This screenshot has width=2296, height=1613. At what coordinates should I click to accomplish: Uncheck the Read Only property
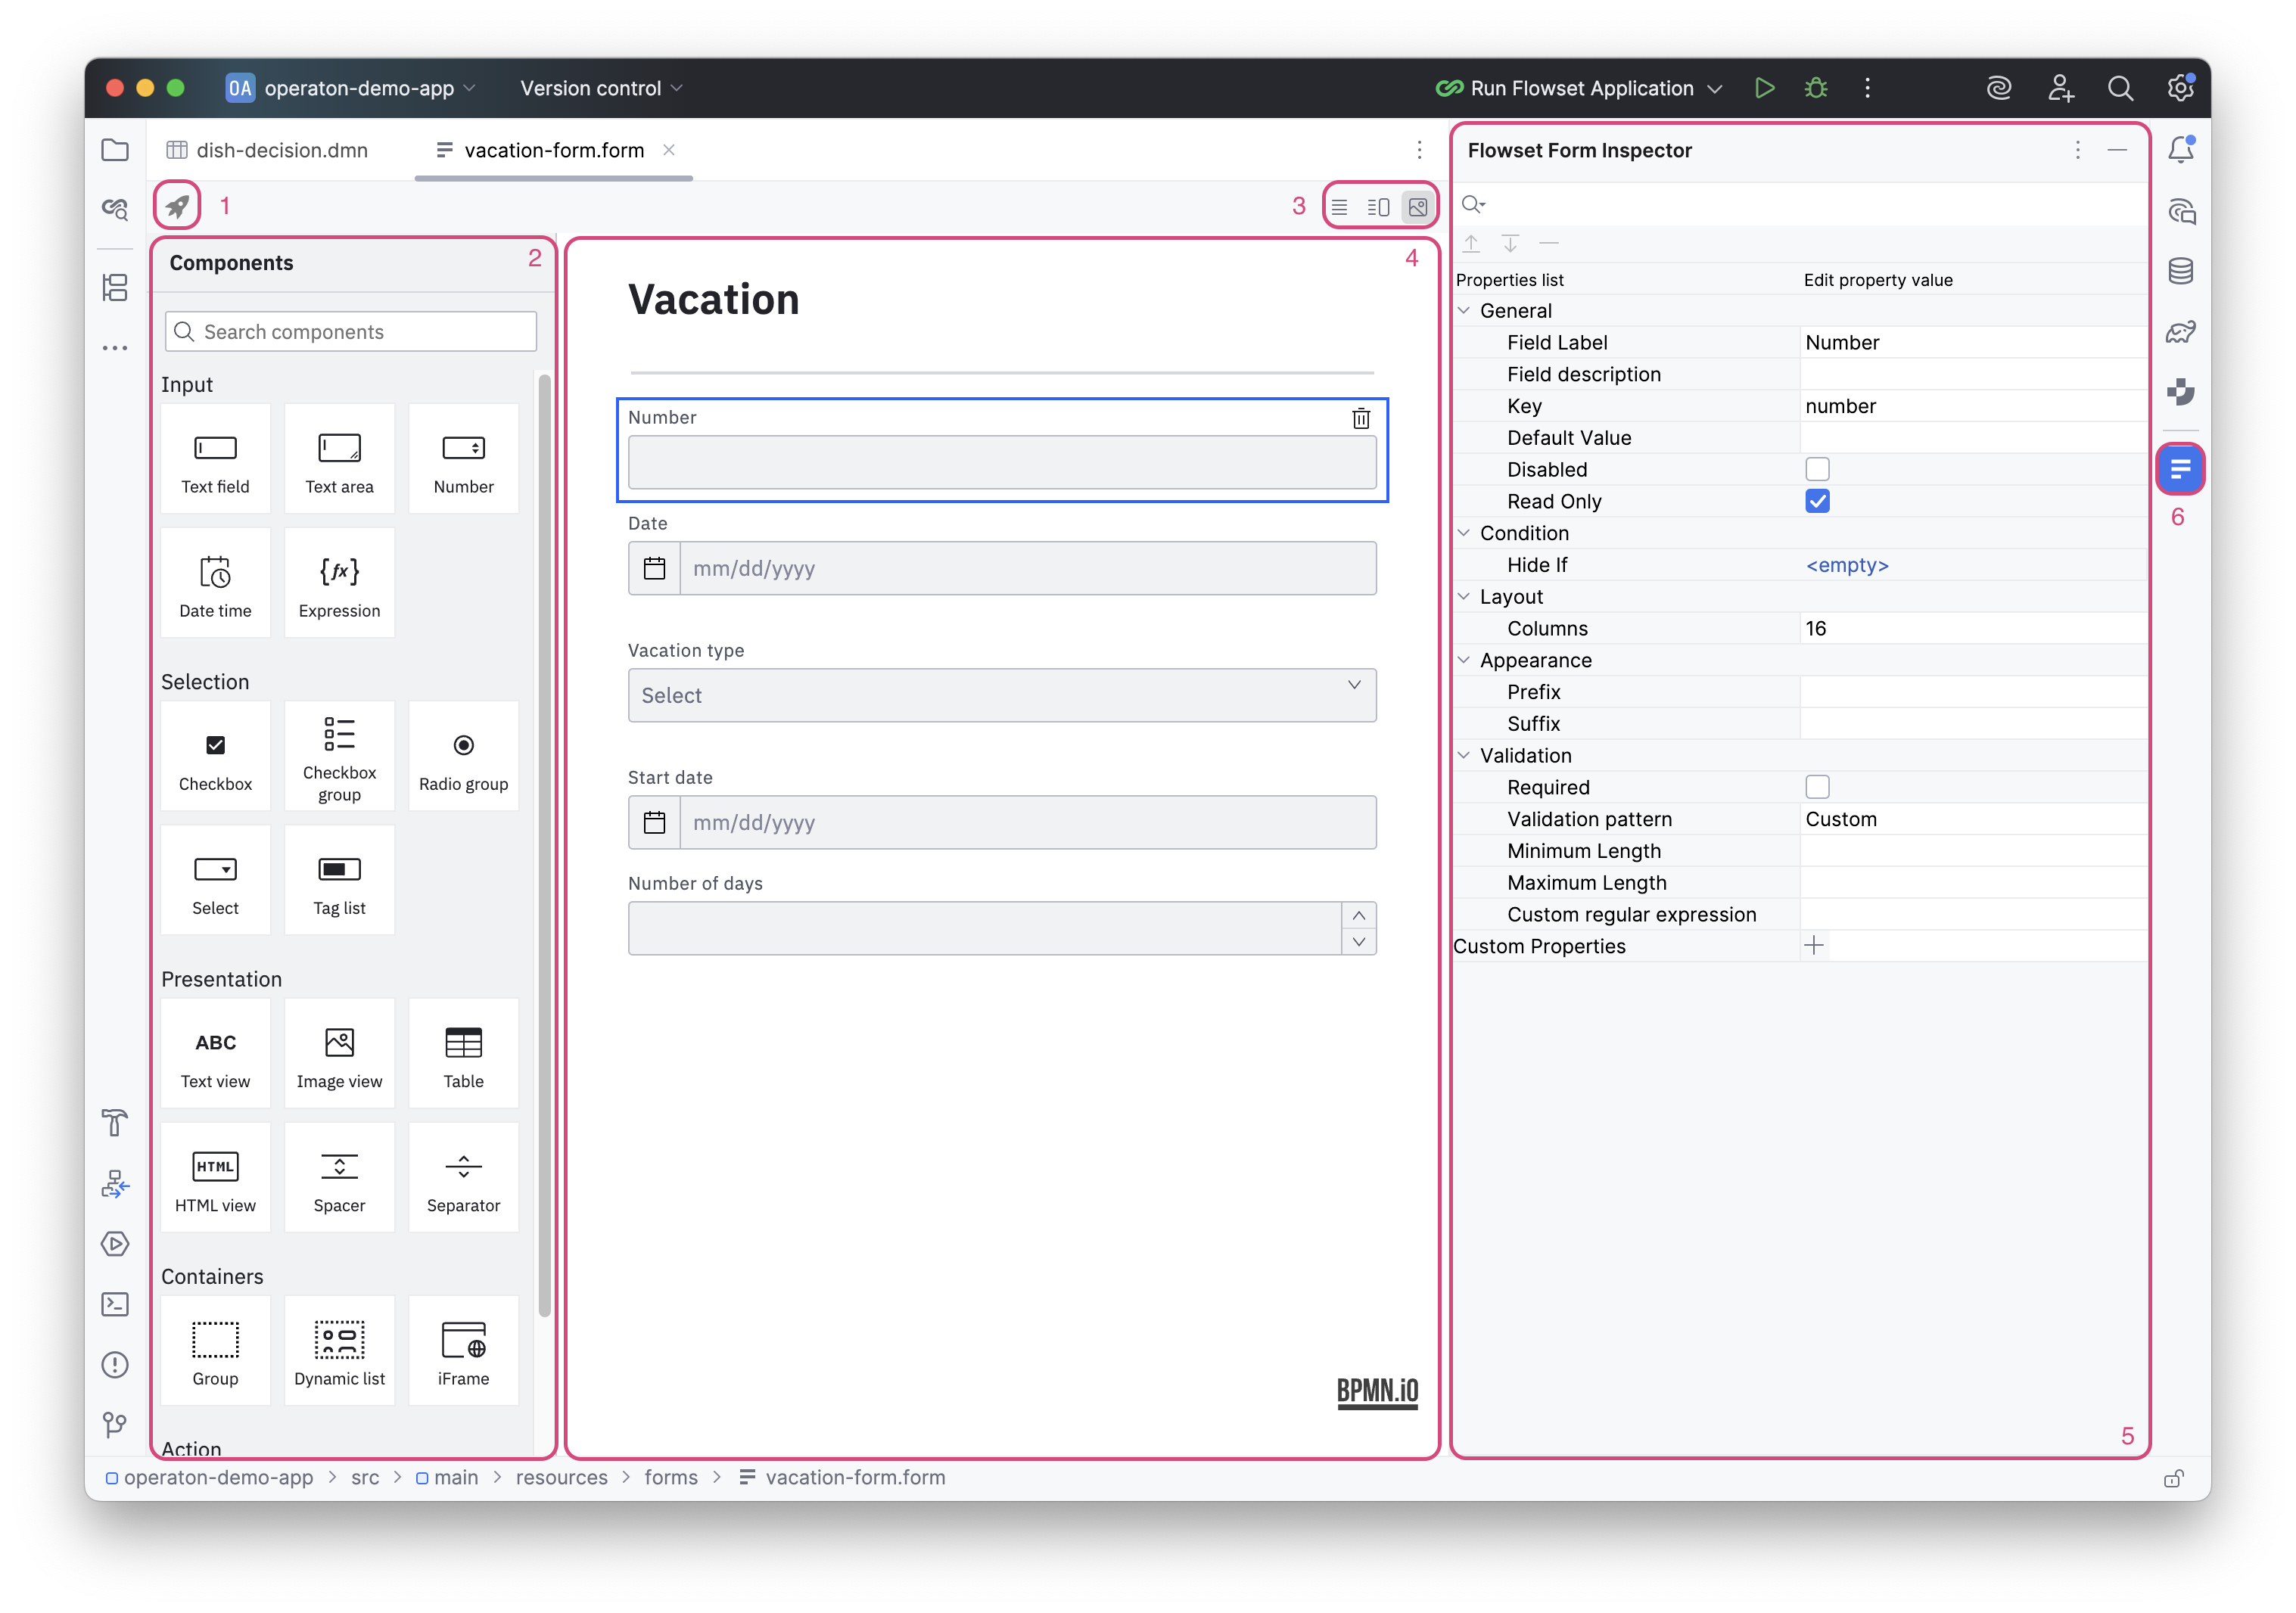1817,501
